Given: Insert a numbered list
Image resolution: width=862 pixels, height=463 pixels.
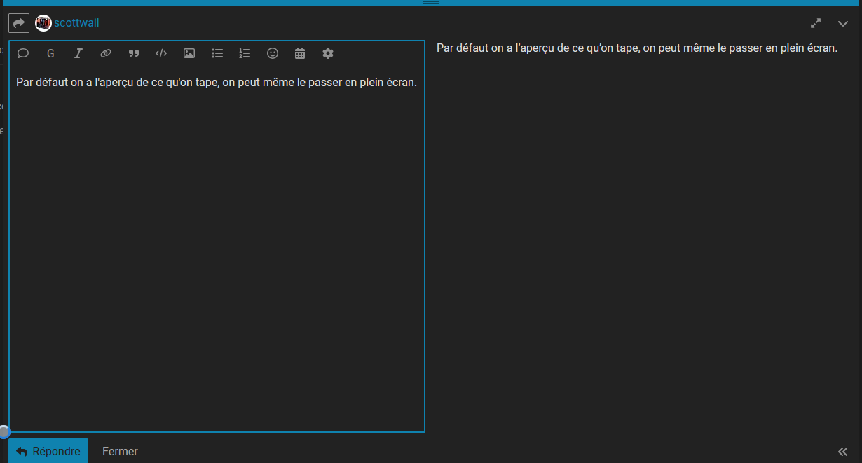Looking at the screenshot, I should pos(245,53).
